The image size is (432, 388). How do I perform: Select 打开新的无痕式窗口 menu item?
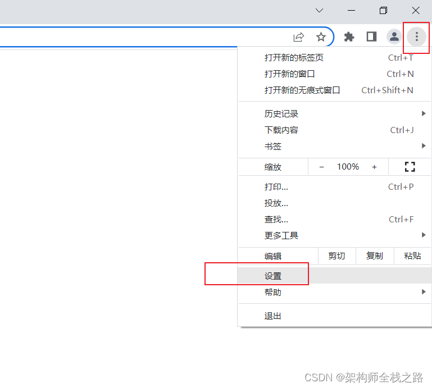click(334, 90)
